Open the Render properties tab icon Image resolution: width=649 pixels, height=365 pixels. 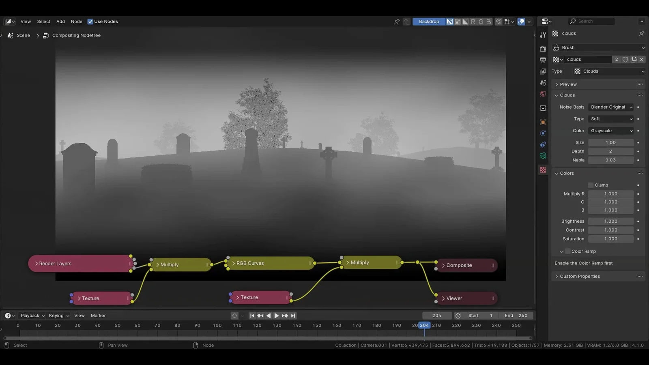[x=543, y=49]
